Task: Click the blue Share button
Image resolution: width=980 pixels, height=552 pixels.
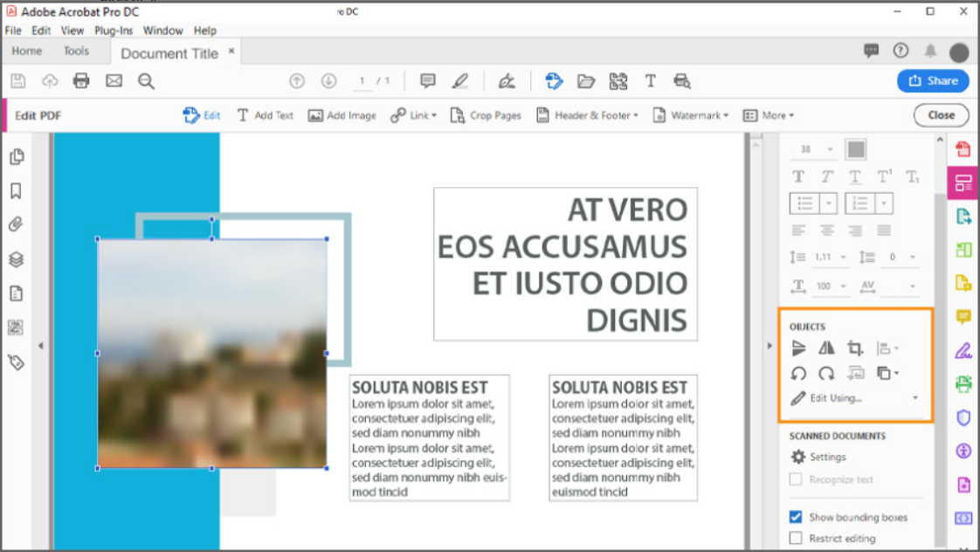Action: (933, 80)
